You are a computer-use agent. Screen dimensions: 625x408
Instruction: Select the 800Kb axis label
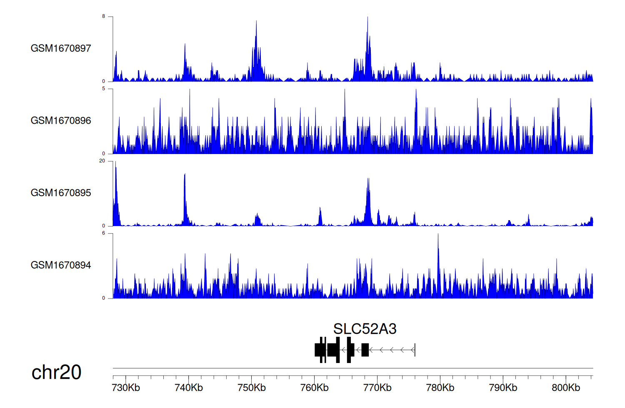tap(566, 388)
